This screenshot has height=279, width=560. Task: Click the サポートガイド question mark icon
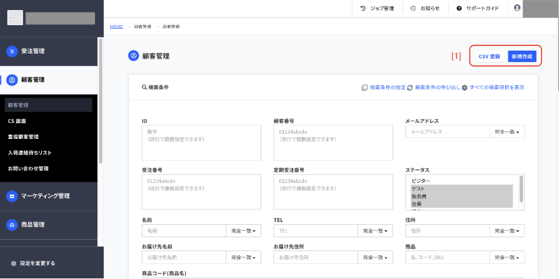point(459,8)
